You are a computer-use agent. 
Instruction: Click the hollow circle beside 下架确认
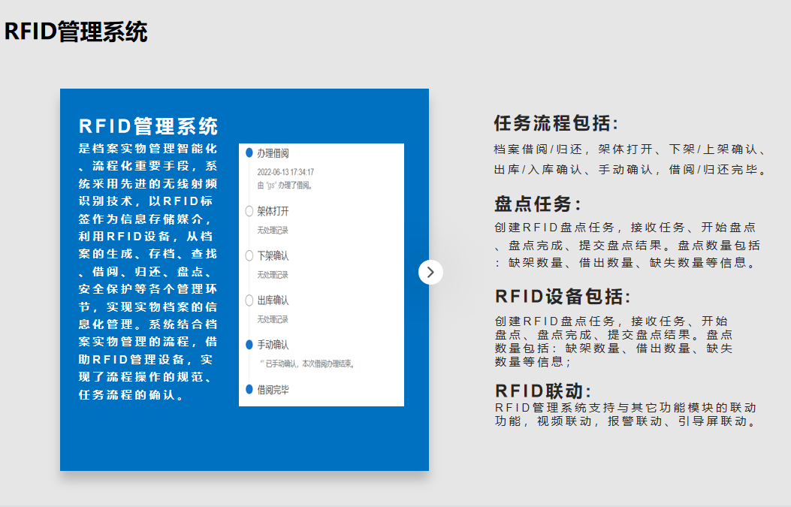coord(249,255)
